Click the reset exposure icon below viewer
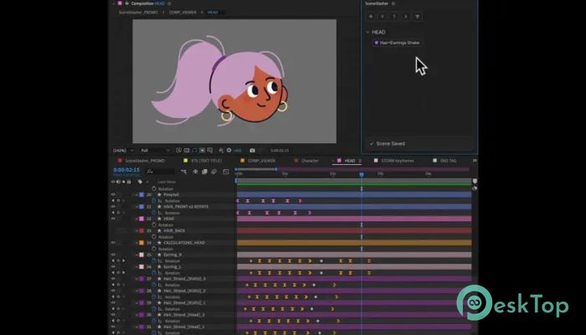The image size is (586, 335). (x=229, y=150)
